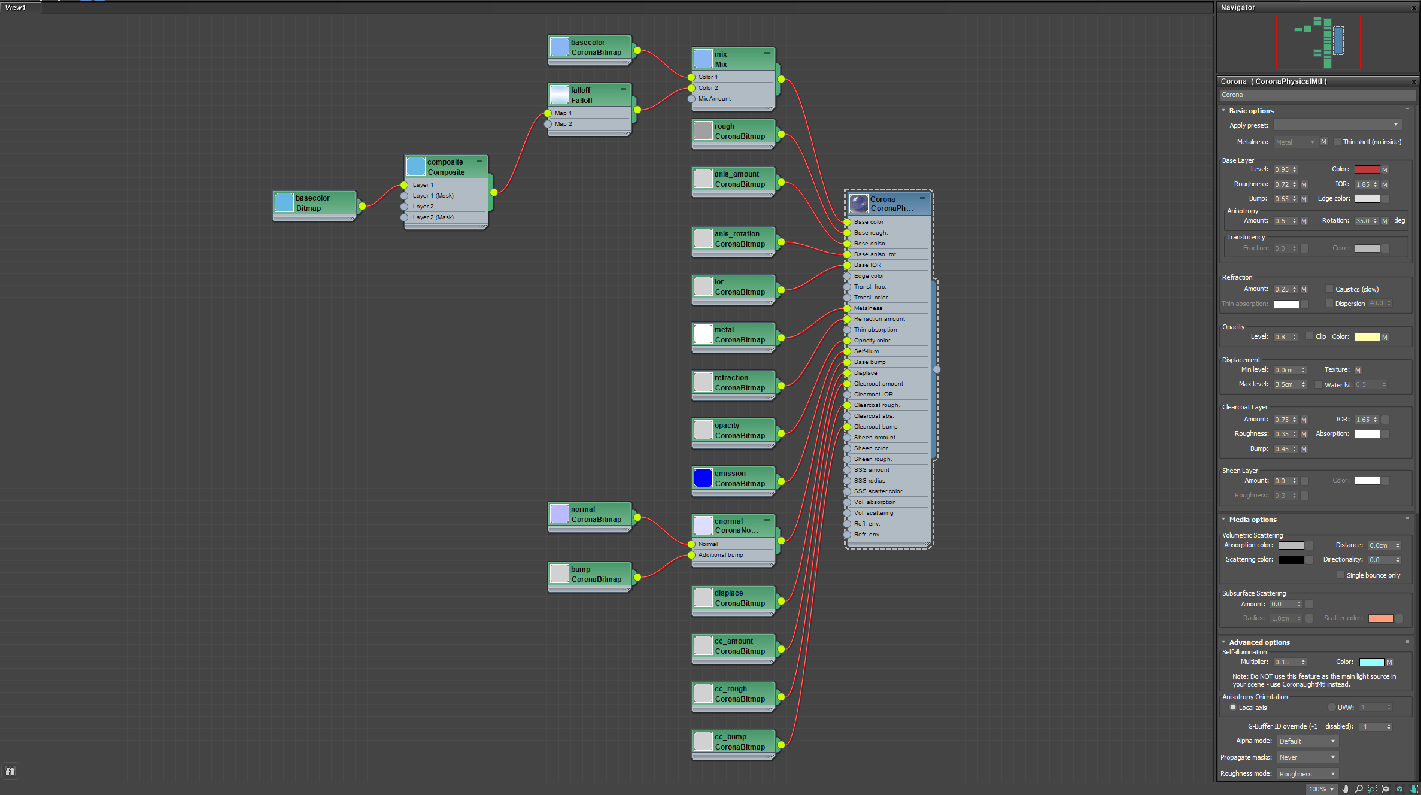Select the View1 tab

click(16, 7)
